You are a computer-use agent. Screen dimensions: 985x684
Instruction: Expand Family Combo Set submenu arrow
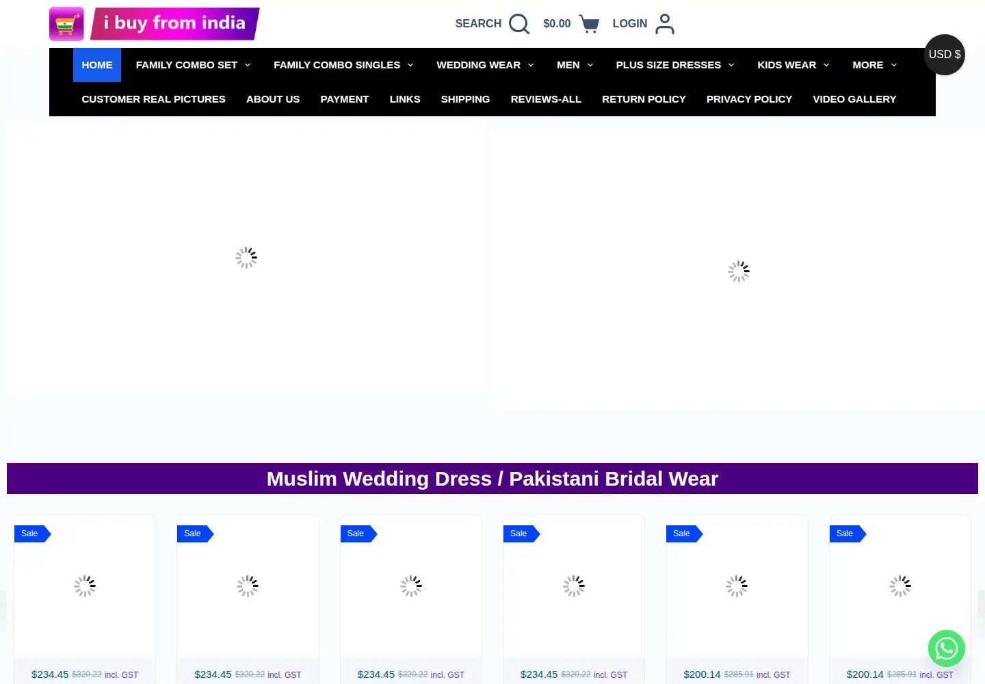(248, 65)
